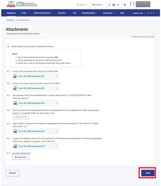Expand the English language selector

tap(98, 5)
